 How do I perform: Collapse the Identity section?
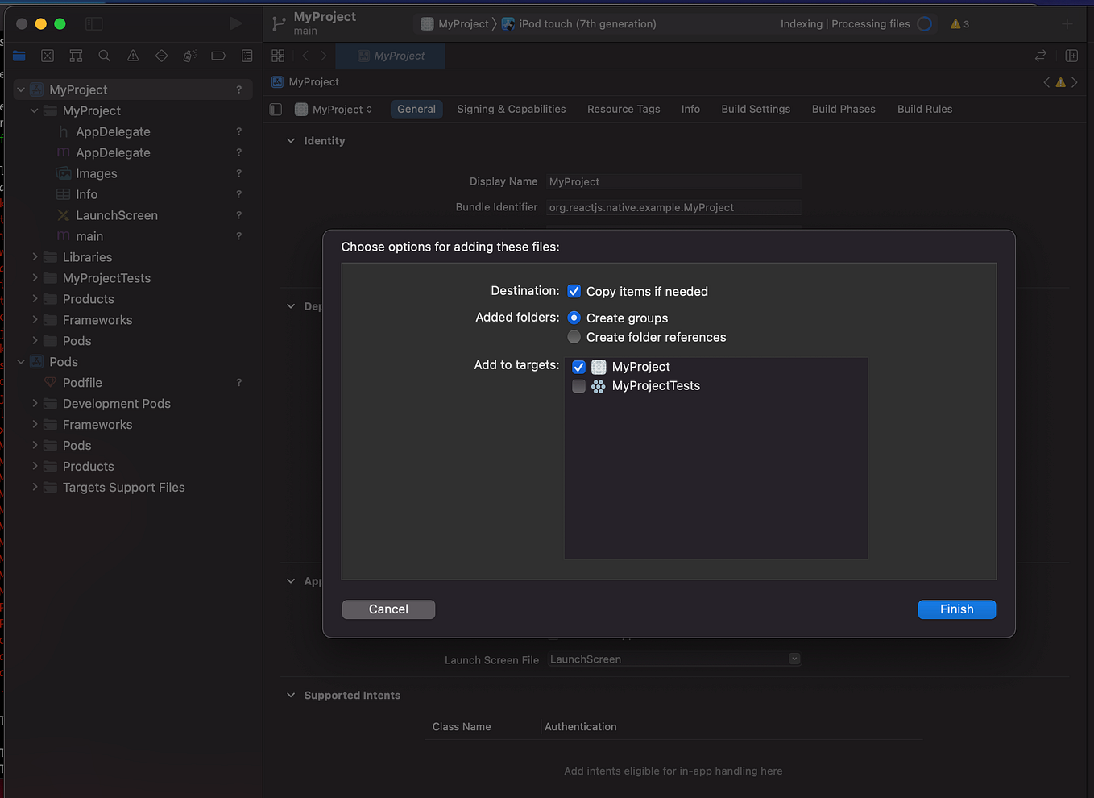tap(291, 141)
